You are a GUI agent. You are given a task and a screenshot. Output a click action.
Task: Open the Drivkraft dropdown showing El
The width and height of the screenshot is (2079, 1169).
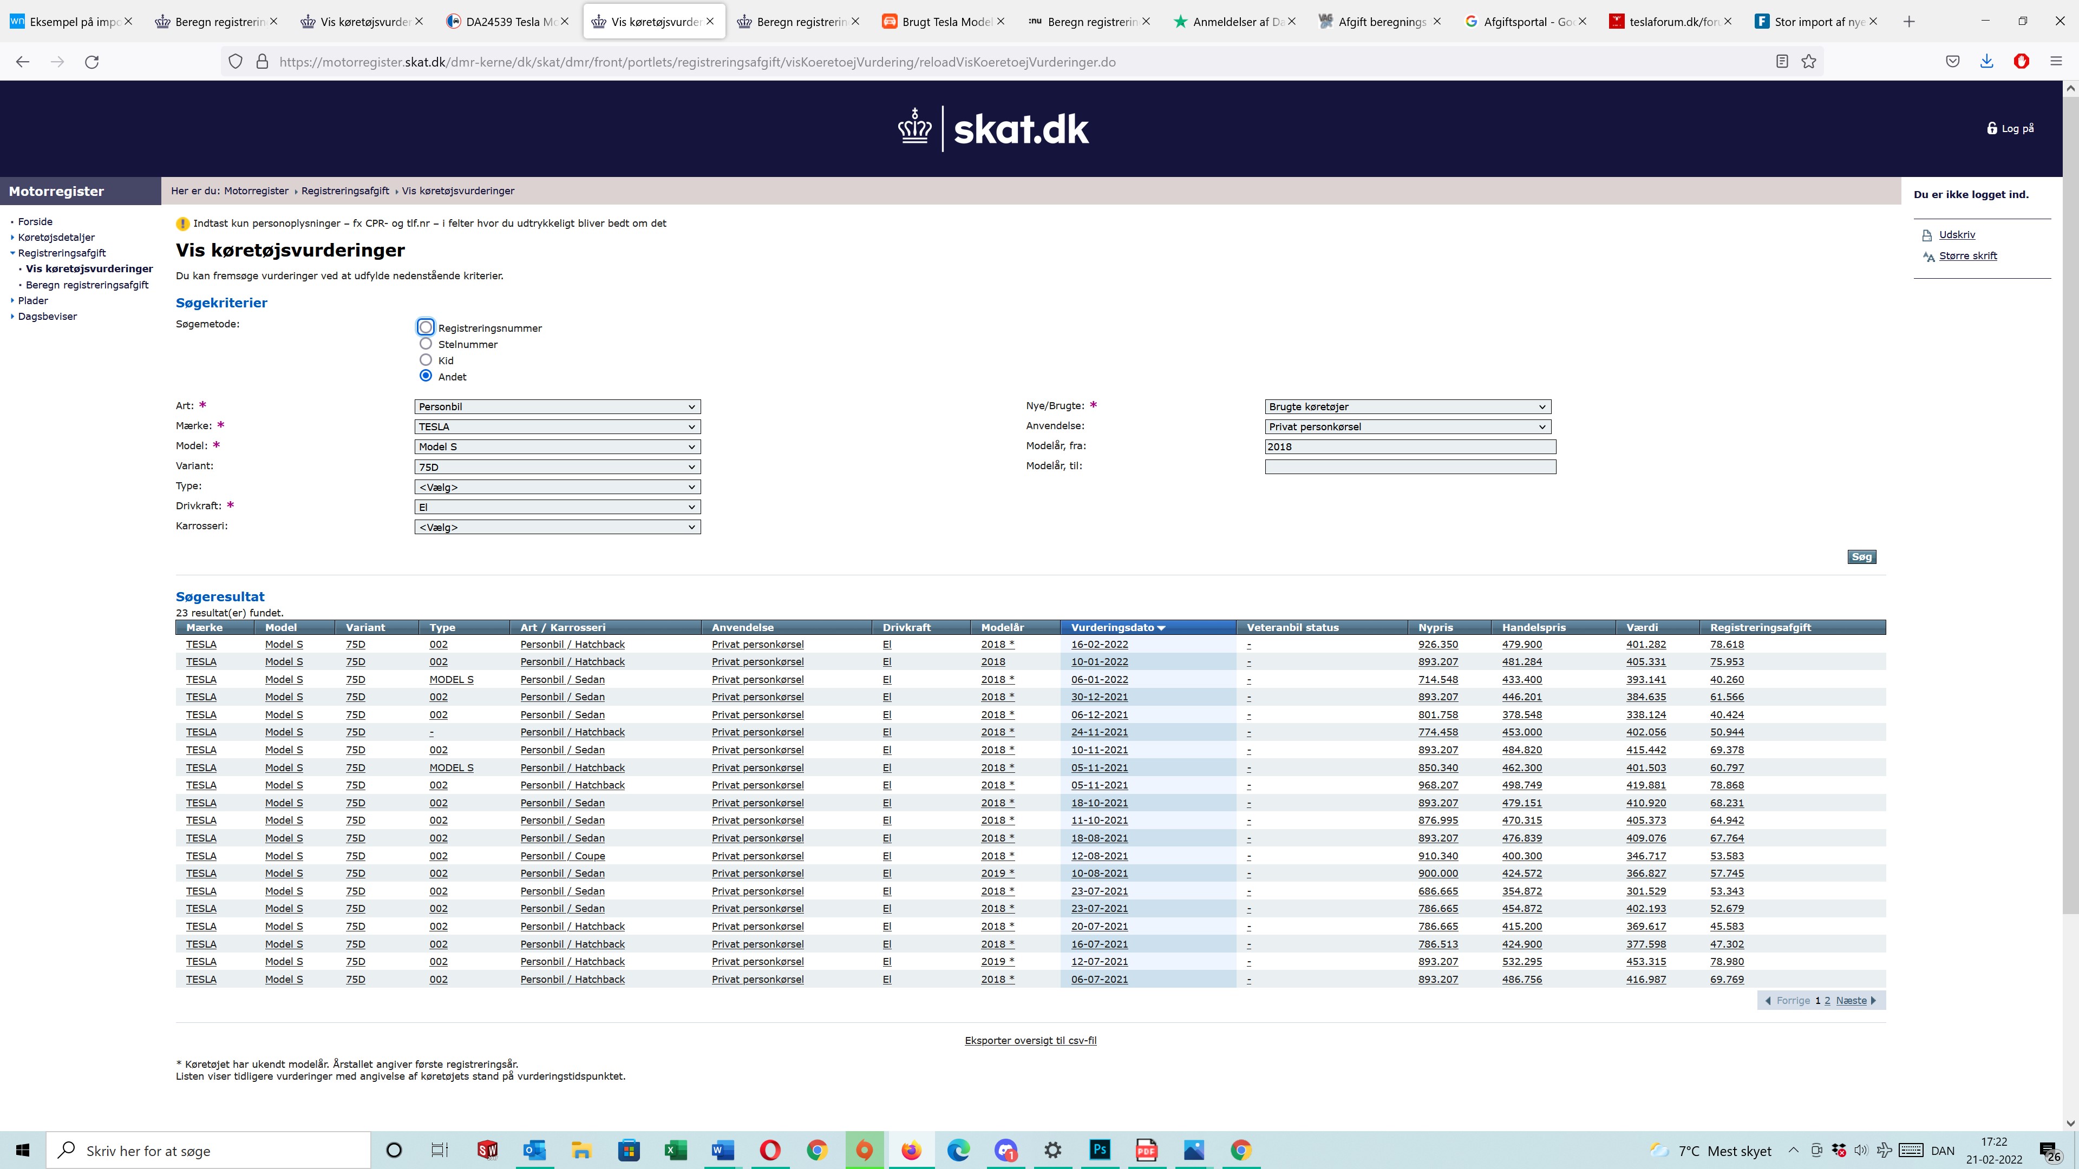pyautogui.click(x=558, y=508)
